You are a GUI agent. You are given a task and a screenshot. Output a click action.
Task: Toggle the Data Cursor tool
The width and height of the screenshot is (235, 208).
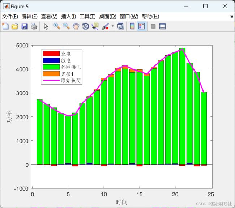coord(95,26)
